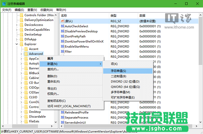Screen dimensions: 203x134
Task: Choose 复制项名称(C) in the context menu
Action: pos(71,101)
